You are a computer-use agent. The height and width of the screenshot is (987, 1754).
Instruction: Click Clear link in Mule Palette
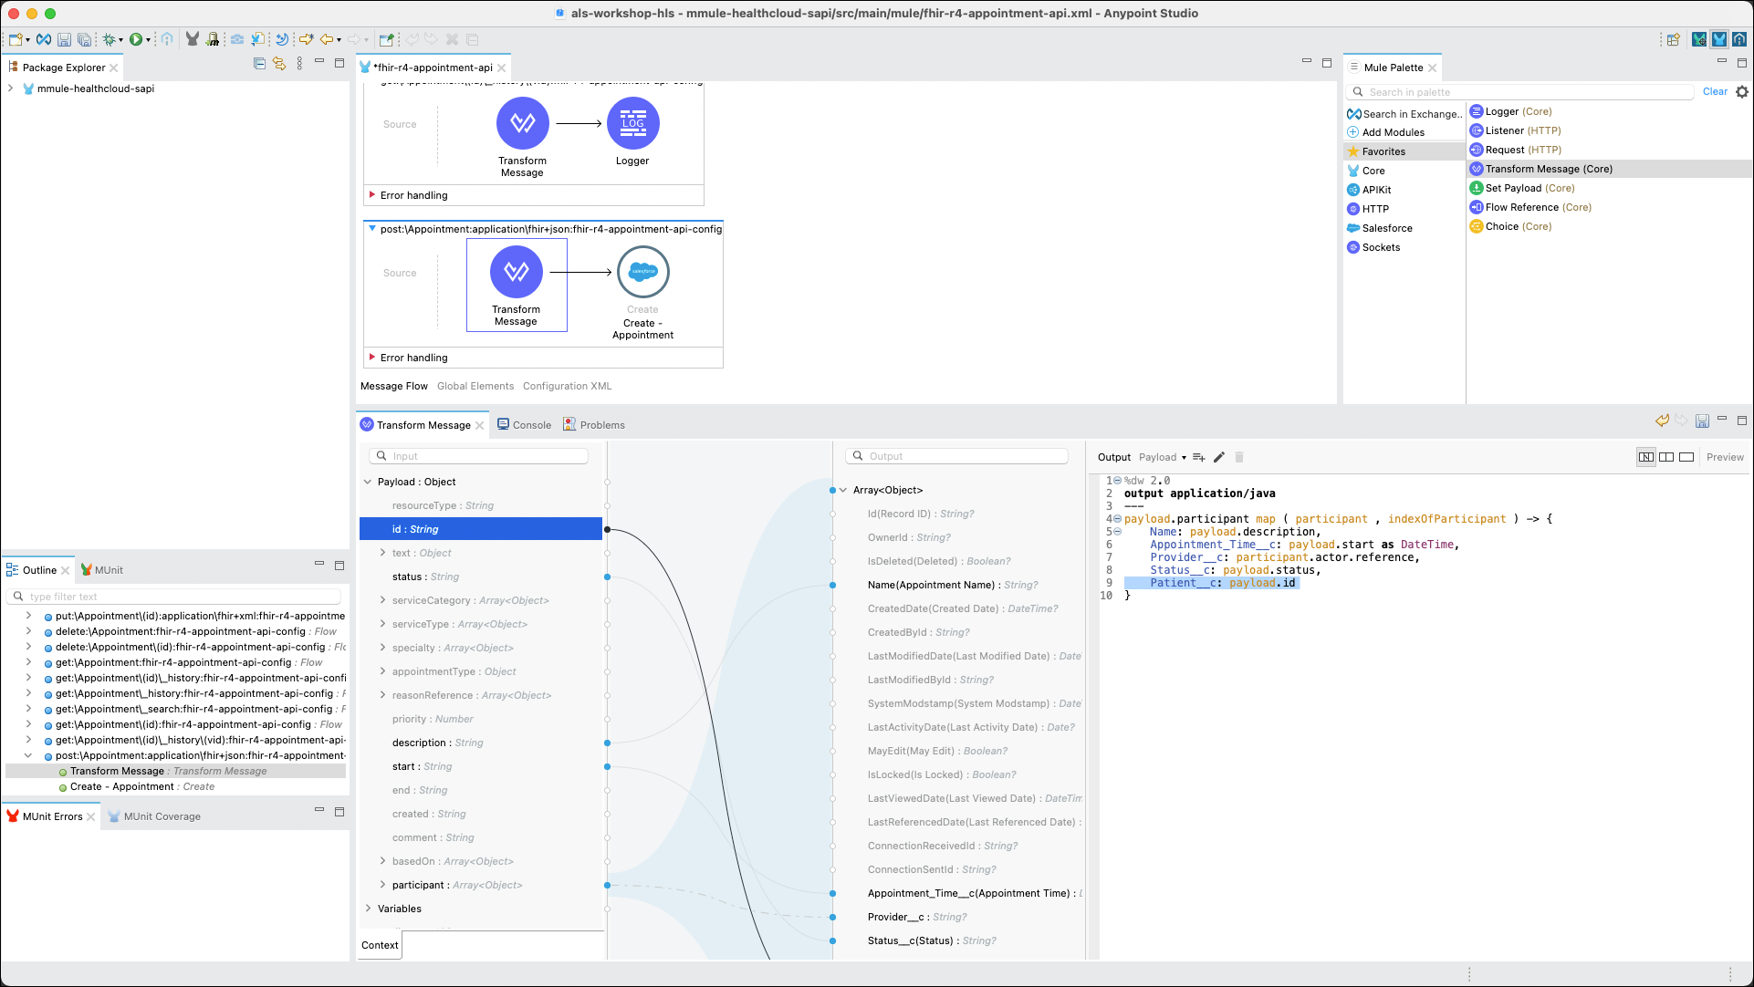coord(1715,91)
